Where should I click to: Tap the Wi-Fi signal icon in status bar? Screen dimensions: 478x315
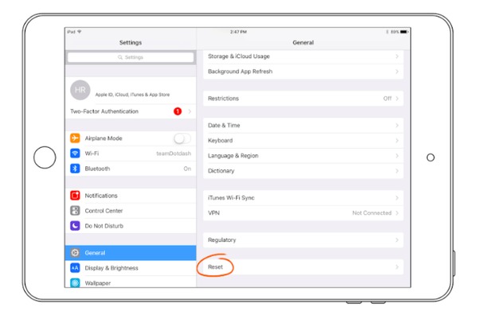point(79,31)
